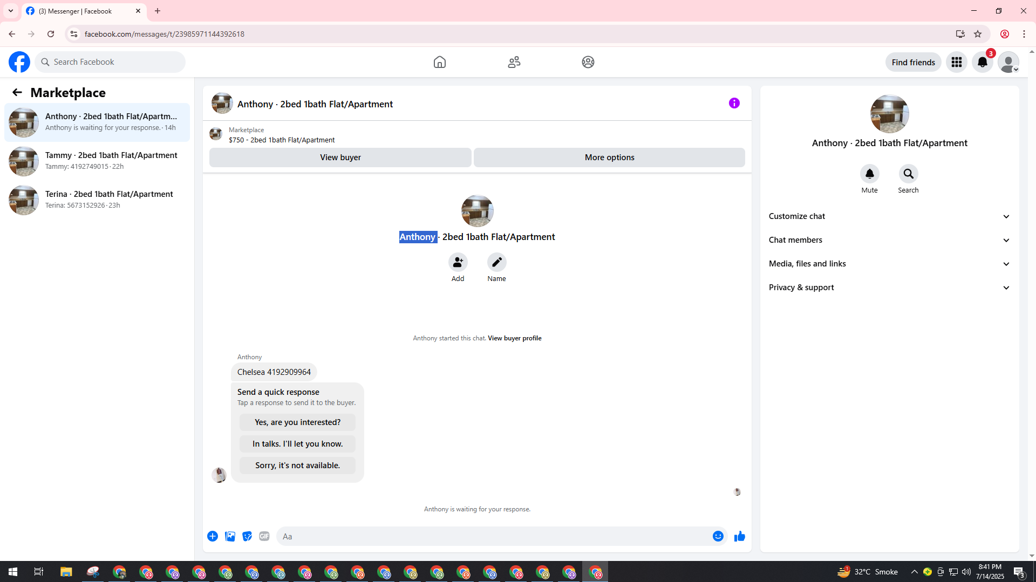1036x582 pixels.
Task: Open Terina conversation in list
Action: tap(97, 200)
